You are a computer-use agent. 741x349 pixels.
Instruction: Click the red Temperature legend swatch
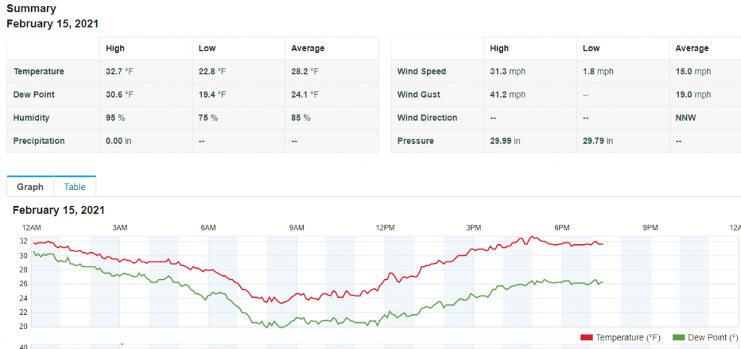click(586, 337)
